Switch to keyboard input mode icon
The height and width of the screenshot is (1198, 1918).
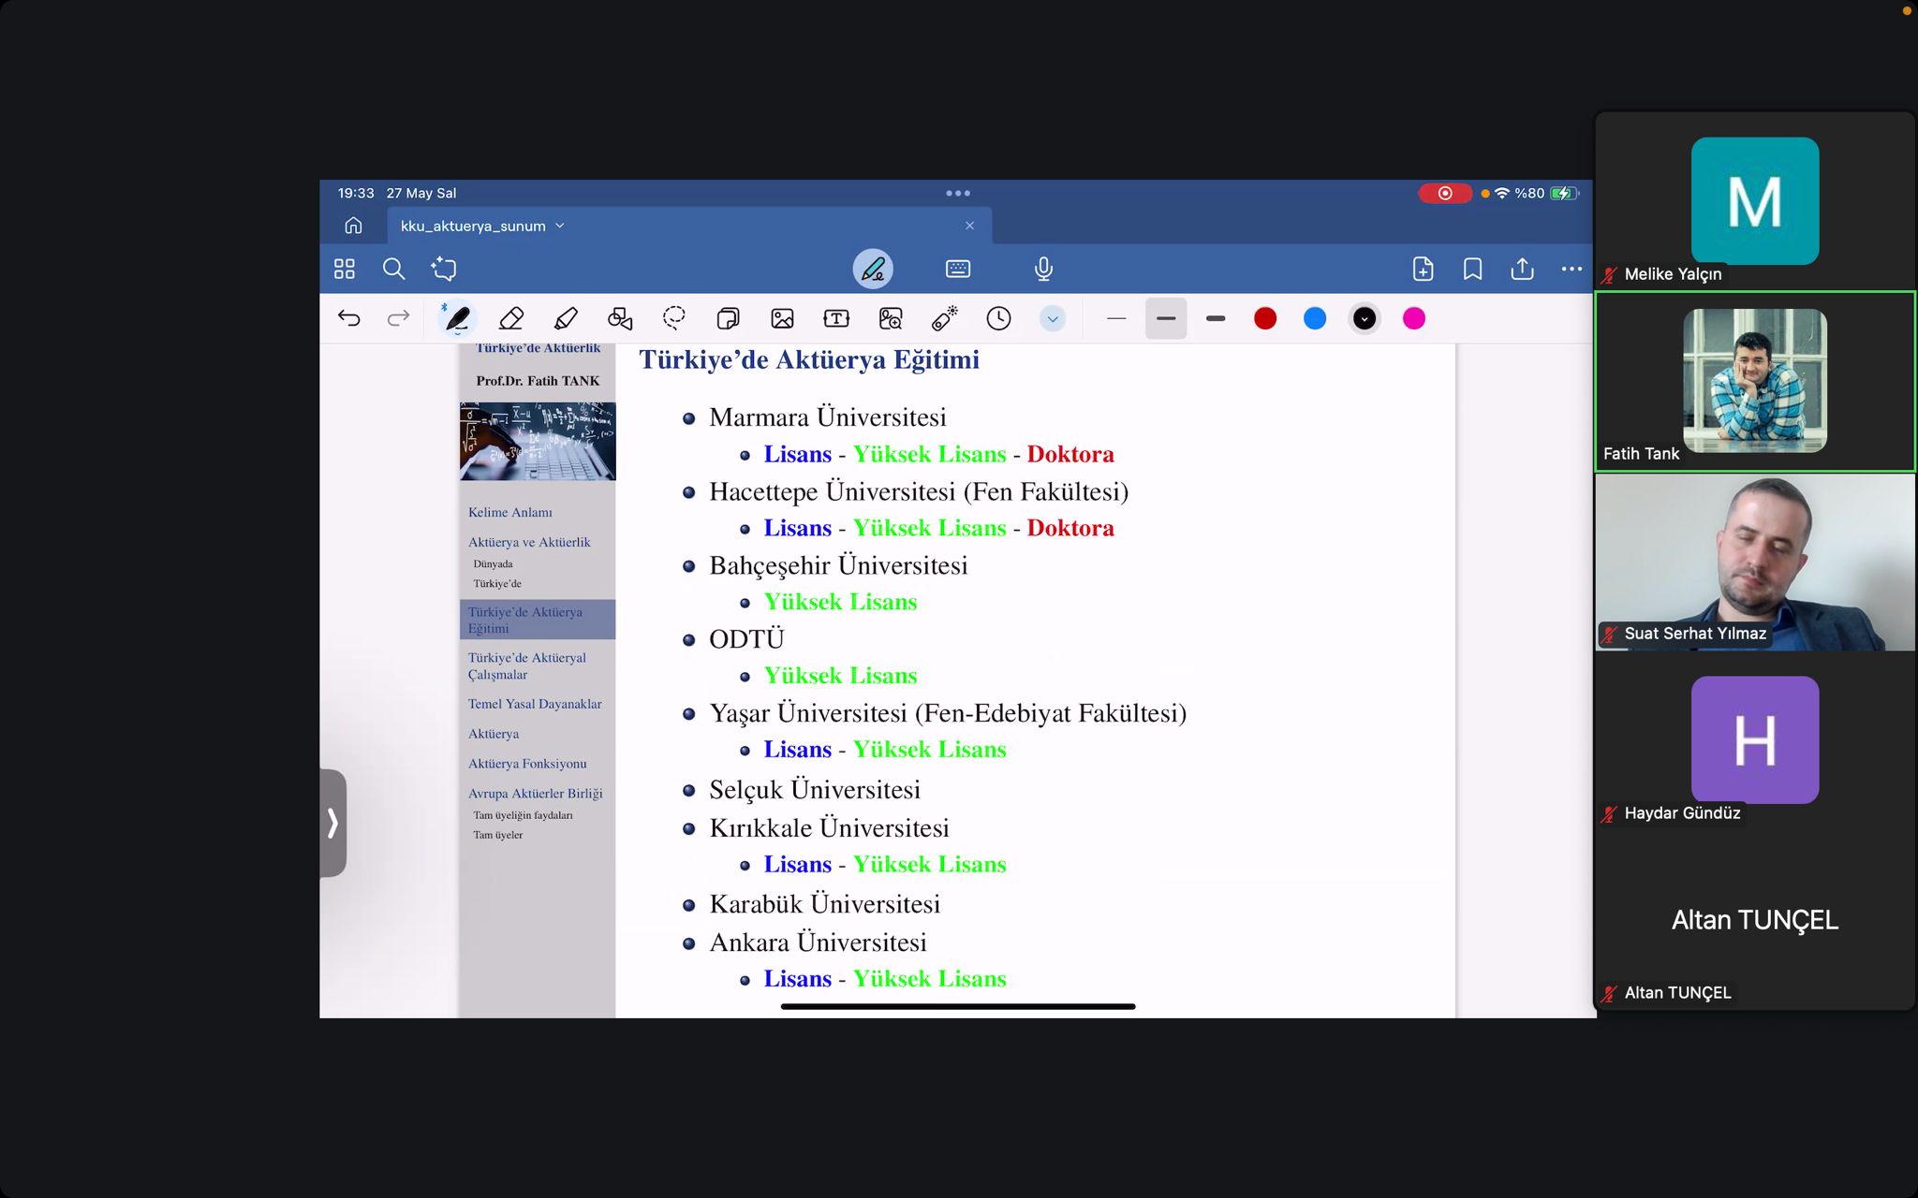958,270
